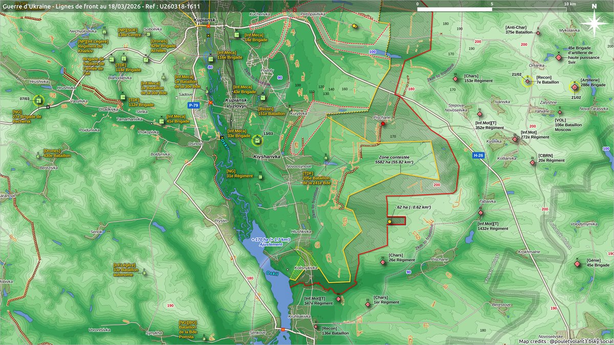Image resolution: width=614 pixels, height=345 pixels.
Task: Click the H-26 road shield
Action: coord(478,155)
